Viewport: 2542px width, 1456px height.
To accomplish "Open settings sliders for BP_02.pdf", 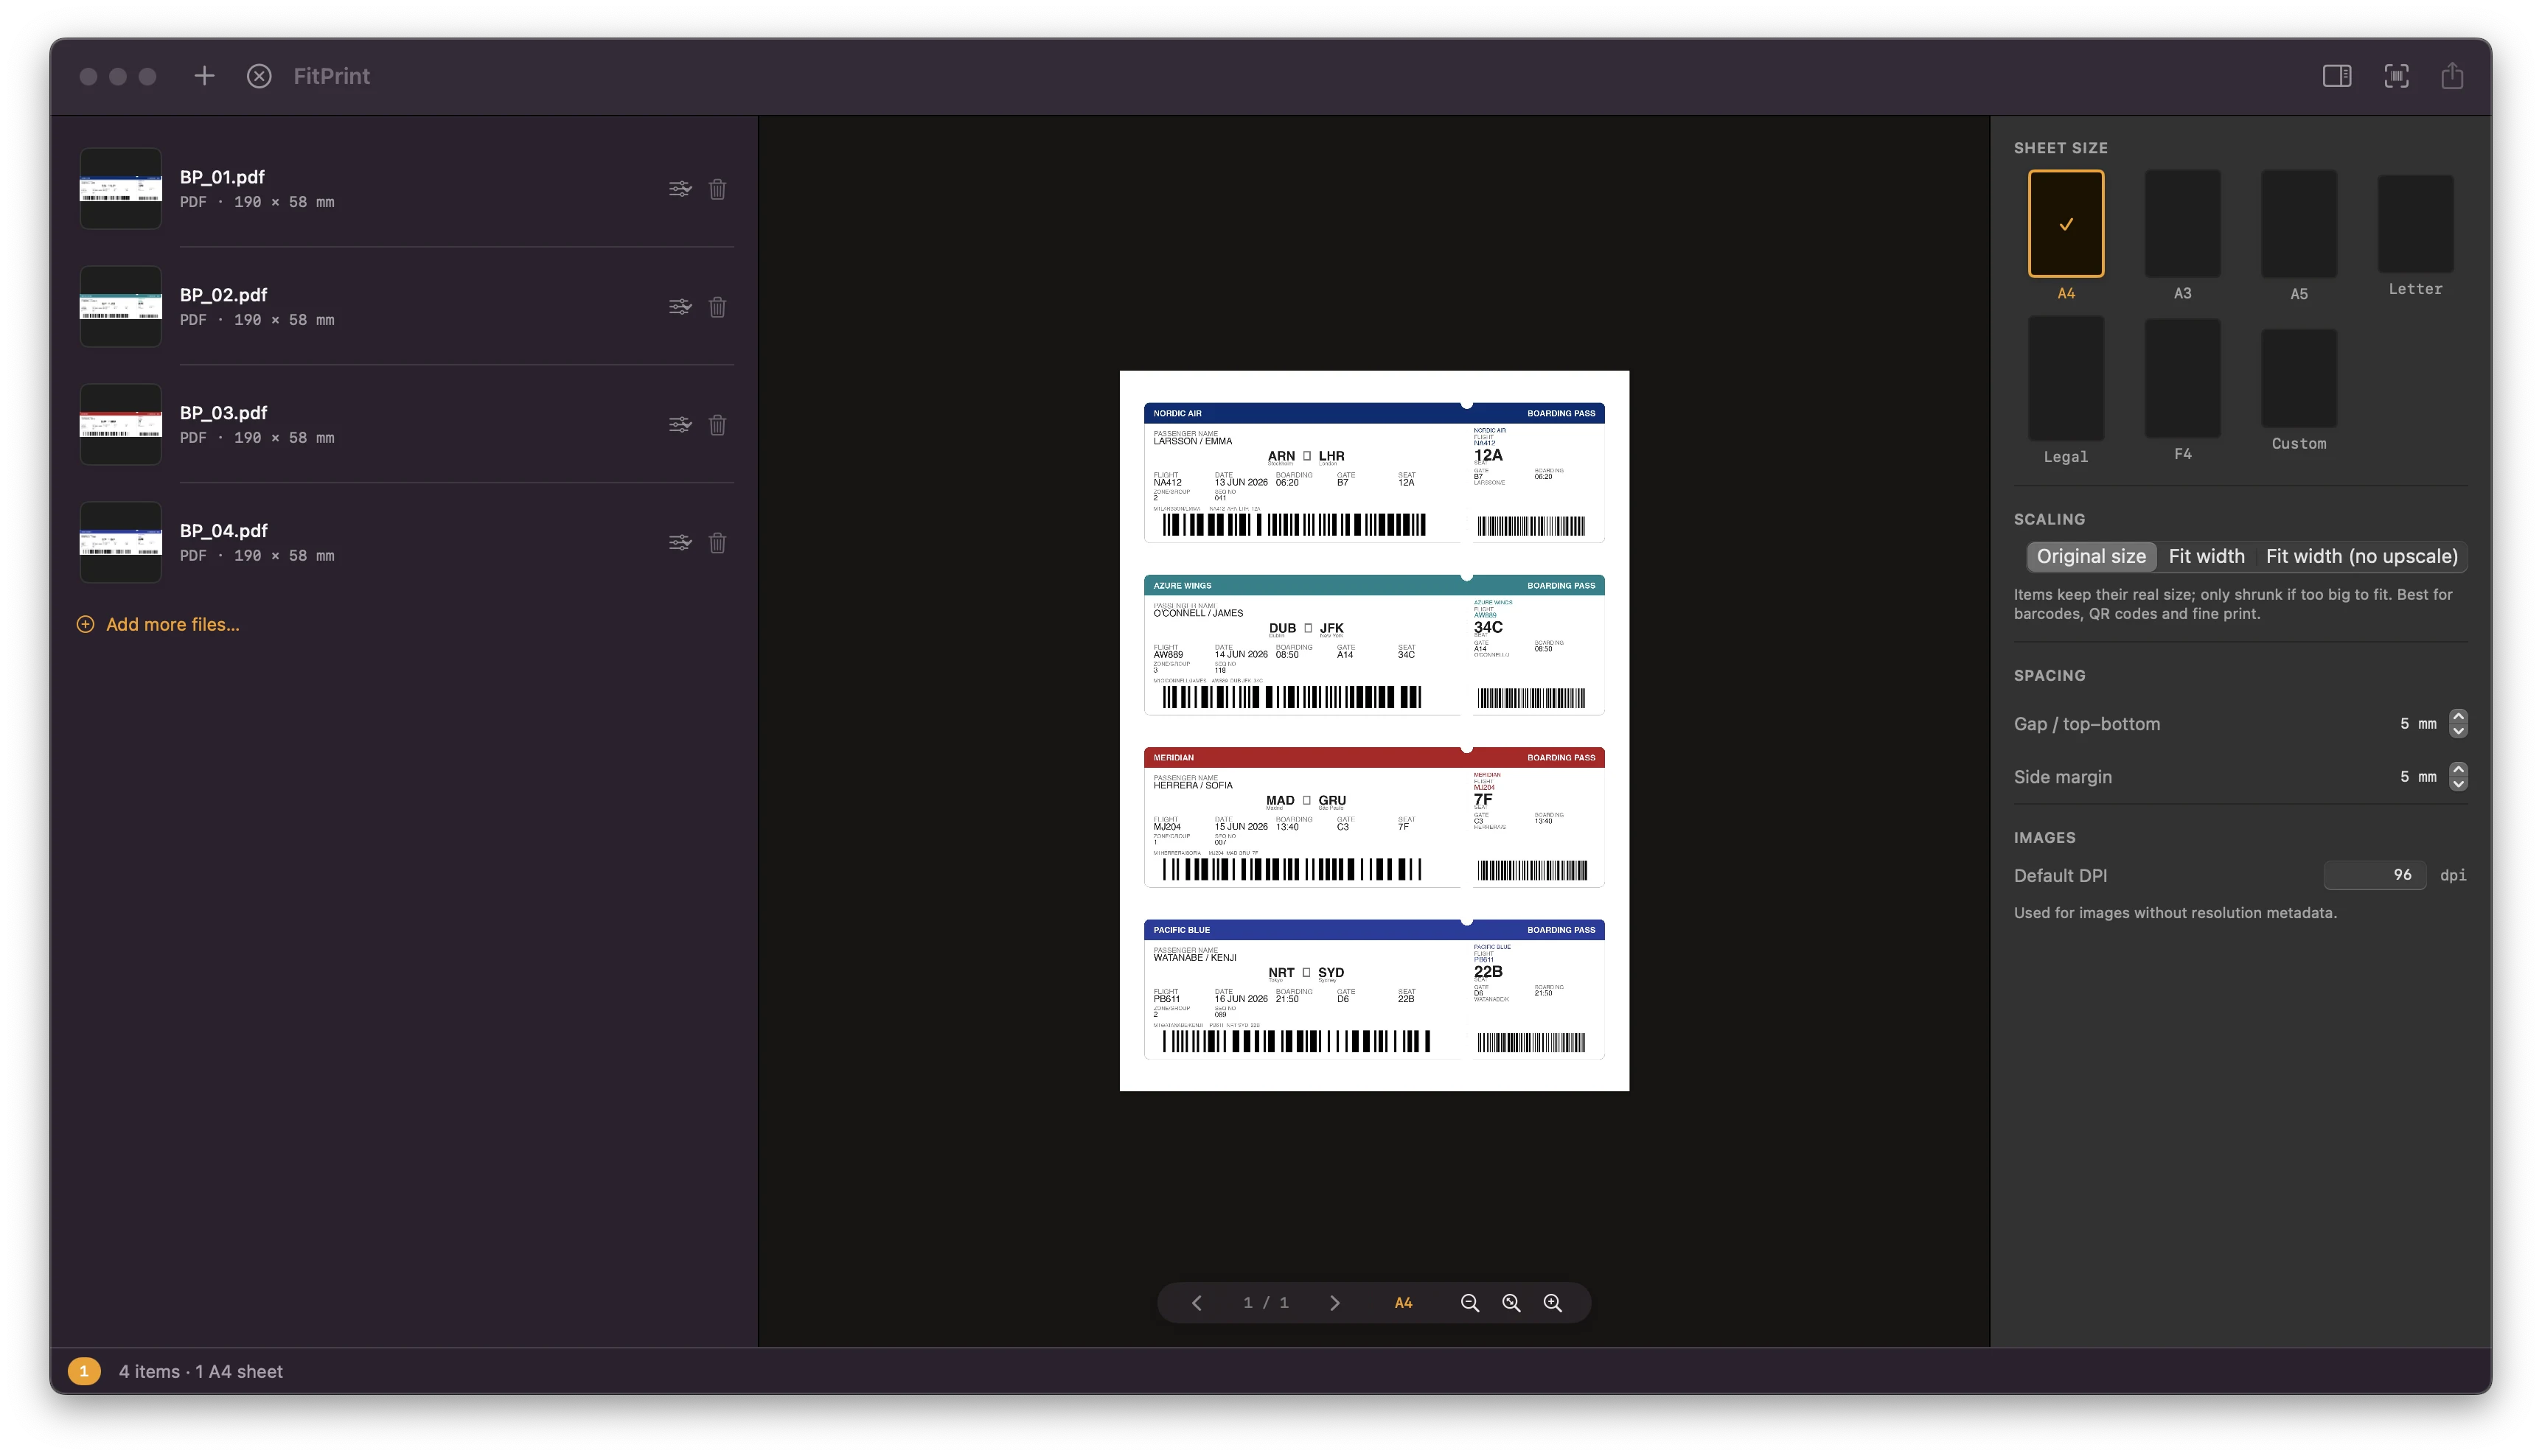I will pyautogui.click(x=680, y=307).
